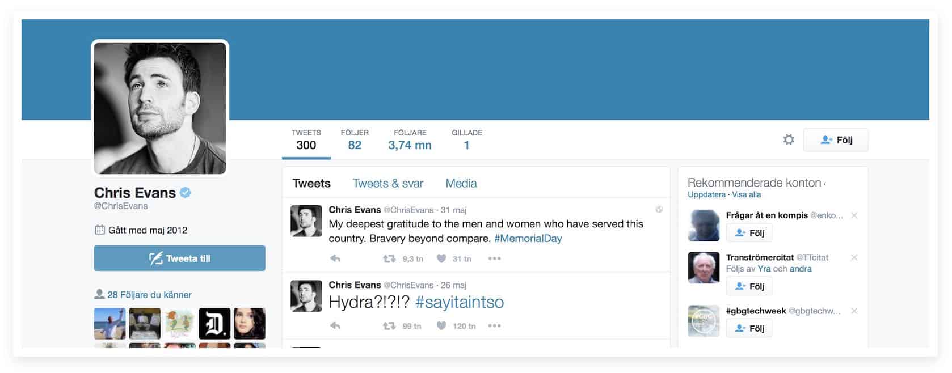Open more options on Hydra tweet
The height and width of the screenshot is (373, 952).
coord(494,326)
